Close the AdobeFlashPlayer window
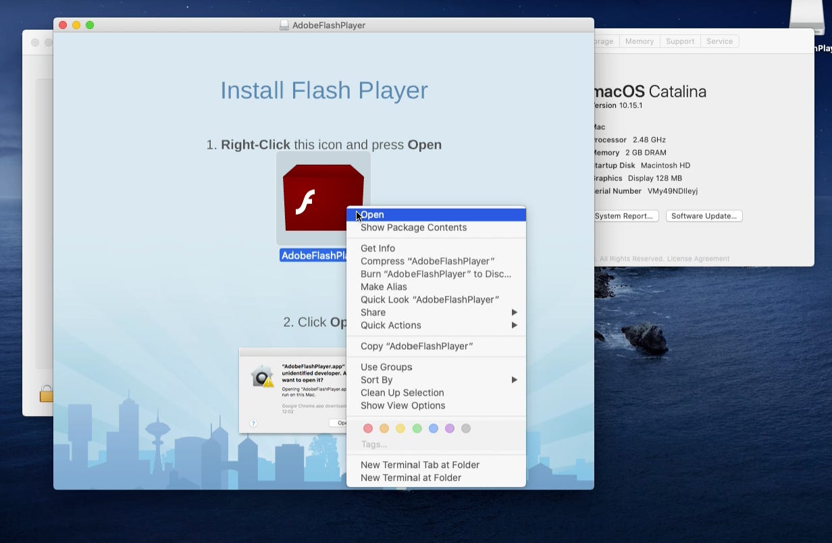Viewport: 832px width, 543px height. coord(63,25)
